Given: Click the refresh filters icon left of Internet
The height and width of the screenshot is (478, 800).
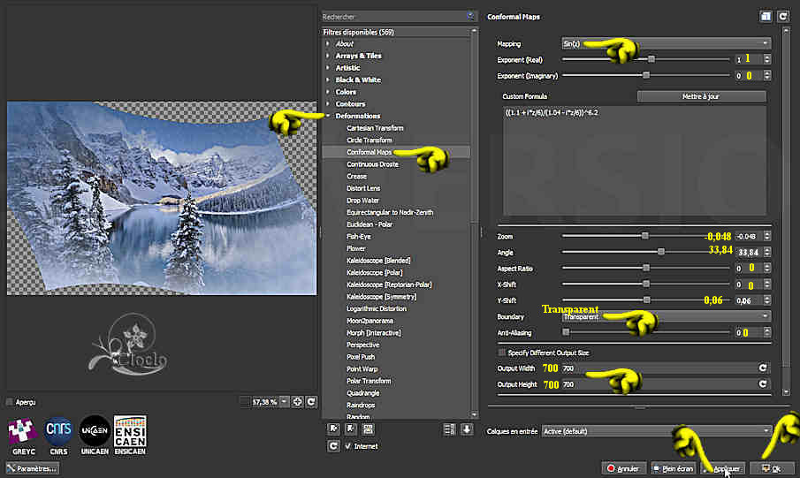Looking at the screenshot, I should click(333, 446).
